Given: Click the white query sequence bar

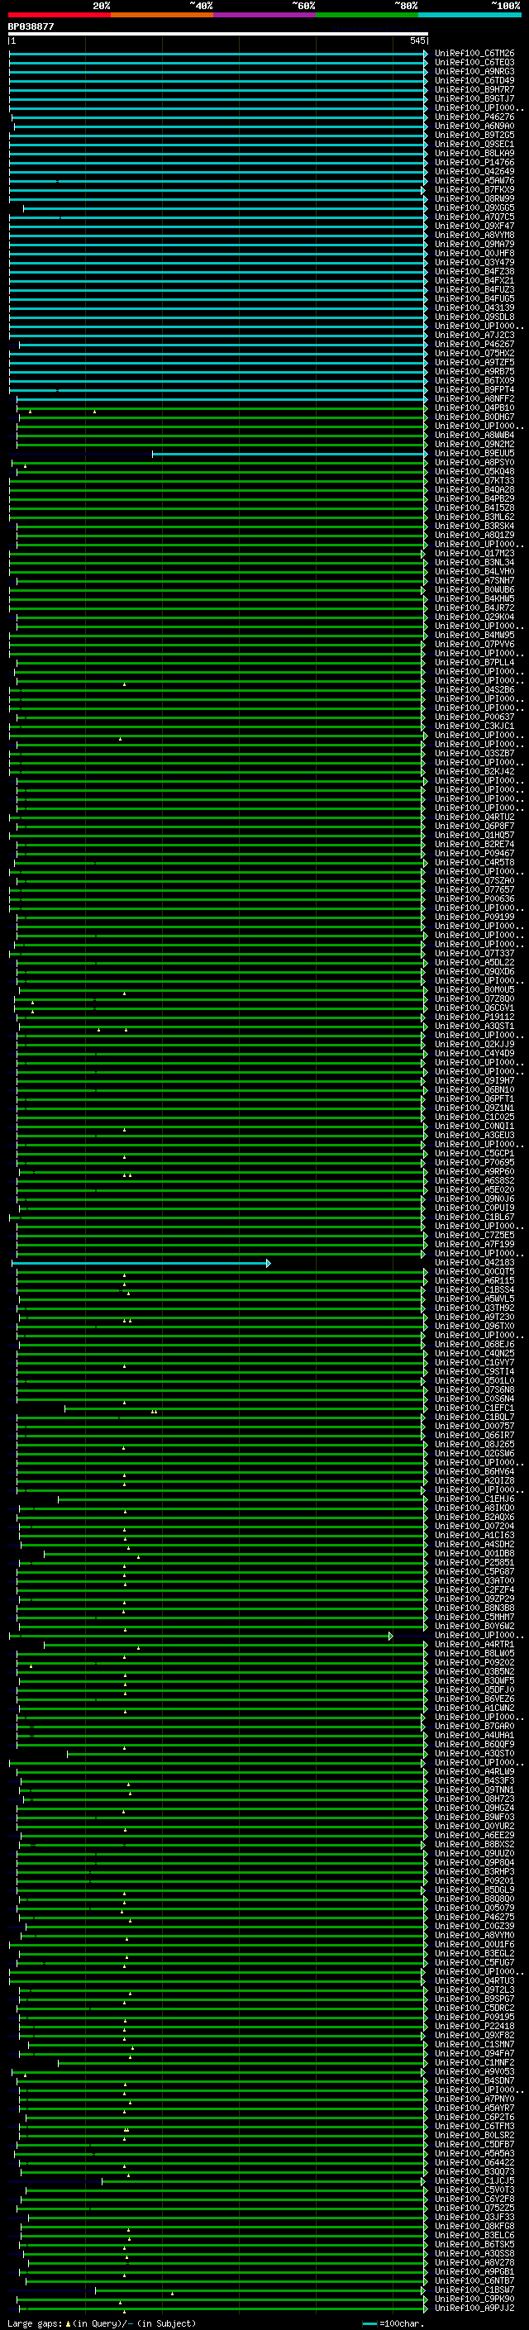Looking at the screenshot, I should coord(218,35).
